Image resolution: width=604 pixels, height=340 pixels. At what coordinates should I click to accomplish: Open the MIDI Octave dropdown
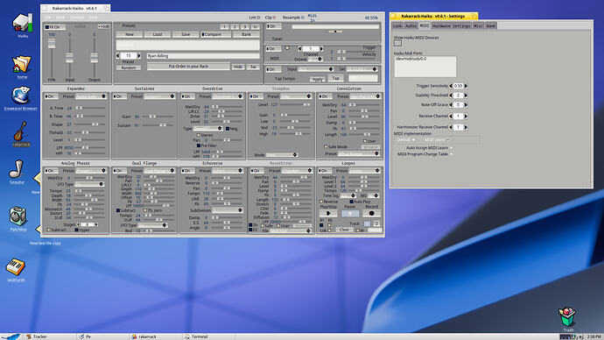coord(315,60)
